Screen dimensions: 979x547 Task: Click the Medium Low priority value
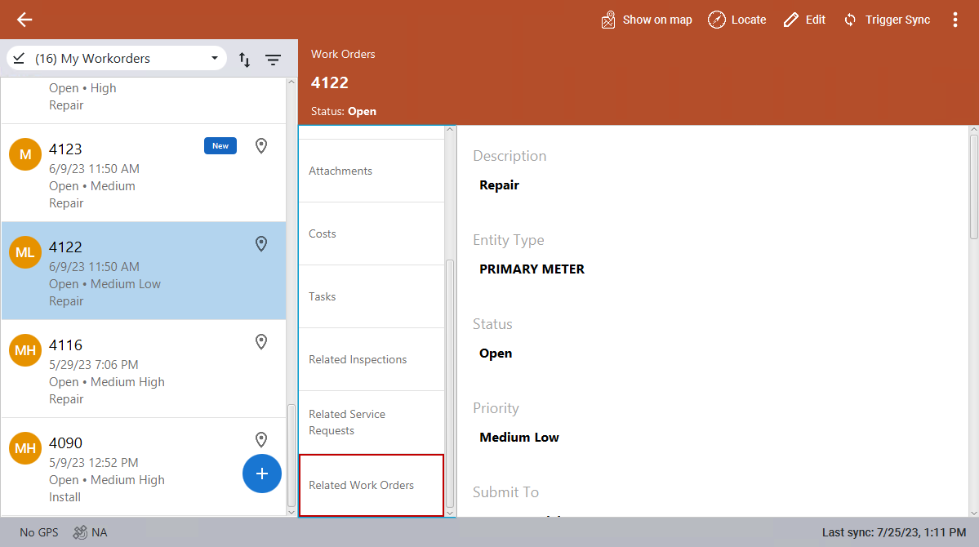click(x=518, y=437)
